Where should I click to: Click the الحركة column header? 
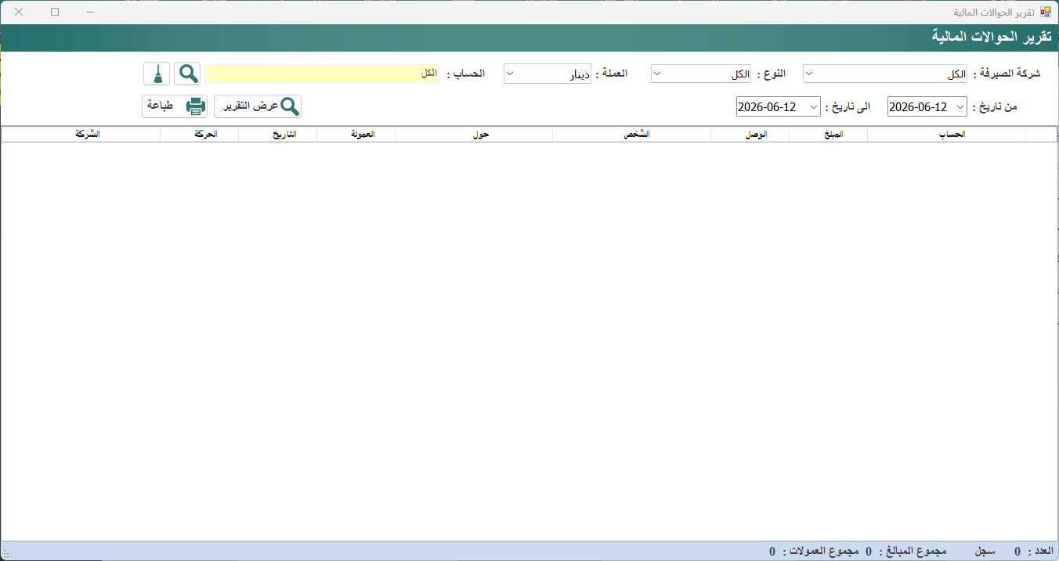[199, 135]
